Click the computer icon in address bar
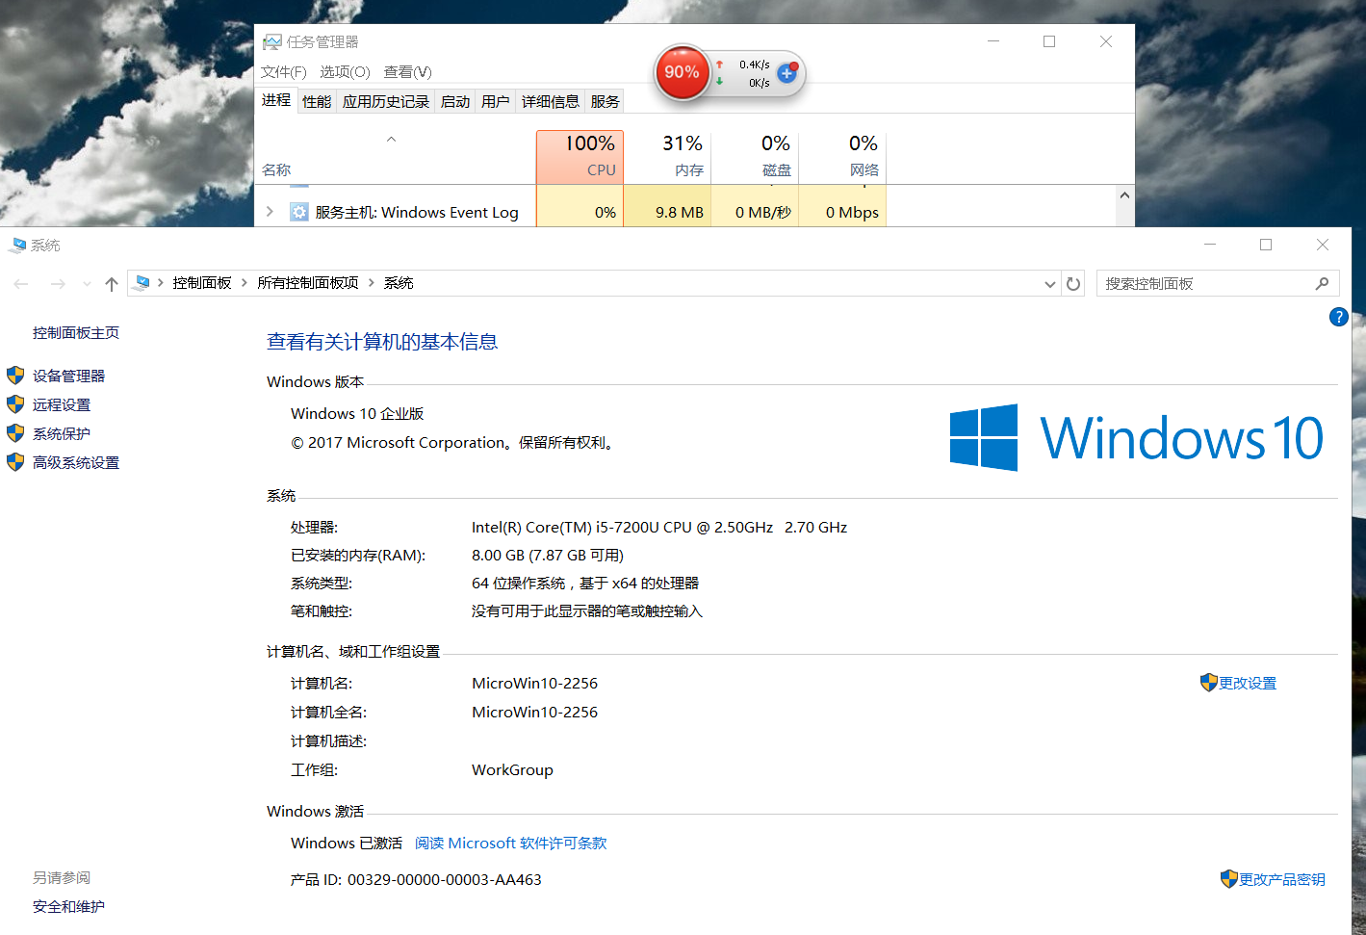The width and height of the screenshot is (1366, 935). pyautogui.click(x=142, y=283)
